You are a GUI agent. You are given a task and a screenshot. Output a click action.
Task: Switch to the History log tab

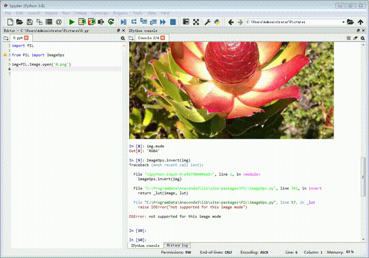(x=177, y=245)
